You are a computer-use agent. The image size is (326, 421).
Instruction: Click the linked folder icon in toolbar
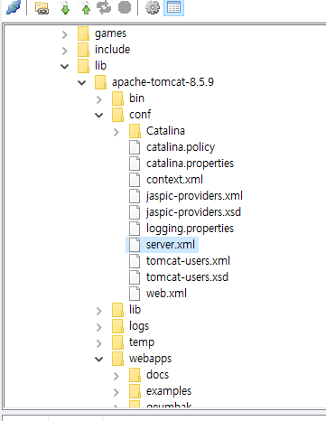coord(42,8)
